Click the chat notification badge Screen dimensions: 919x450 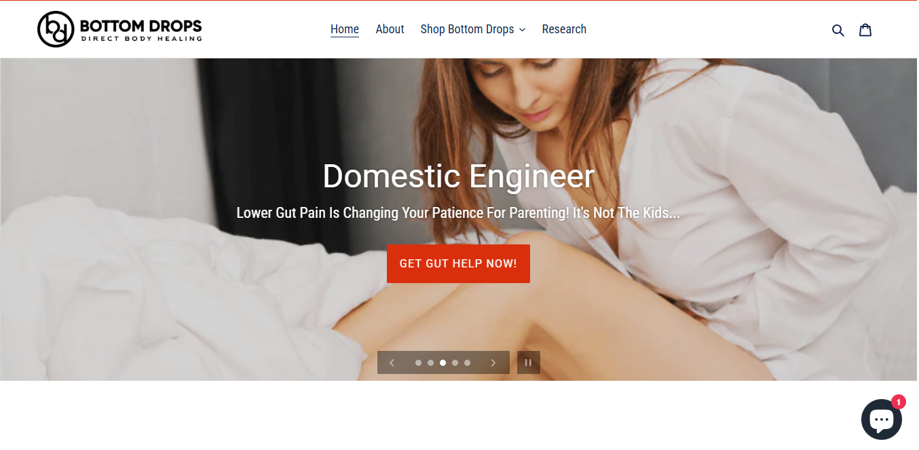pyautogui.click(x=898, y=402)
